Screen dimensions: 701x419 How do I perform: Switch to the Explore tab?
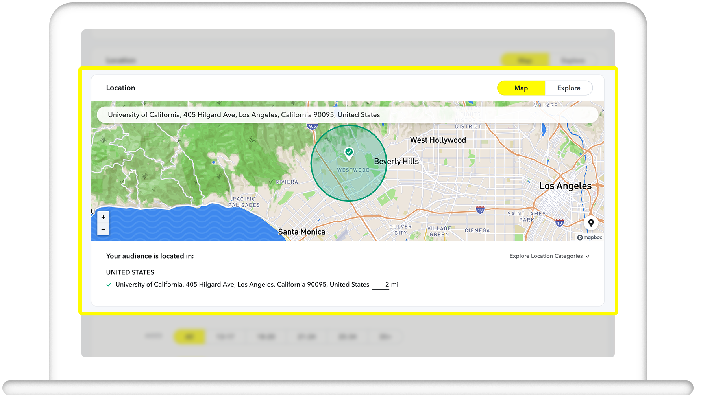click(569, 88)
